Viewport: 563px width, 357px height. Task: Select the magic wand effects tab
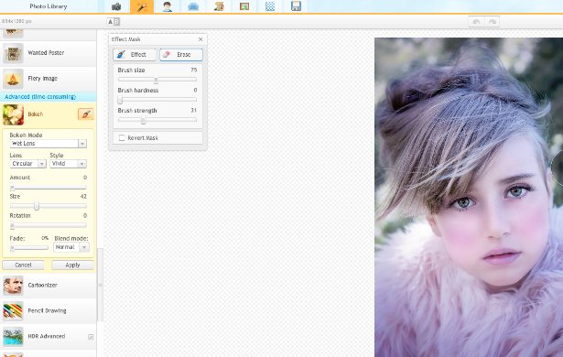pos(142,6)
